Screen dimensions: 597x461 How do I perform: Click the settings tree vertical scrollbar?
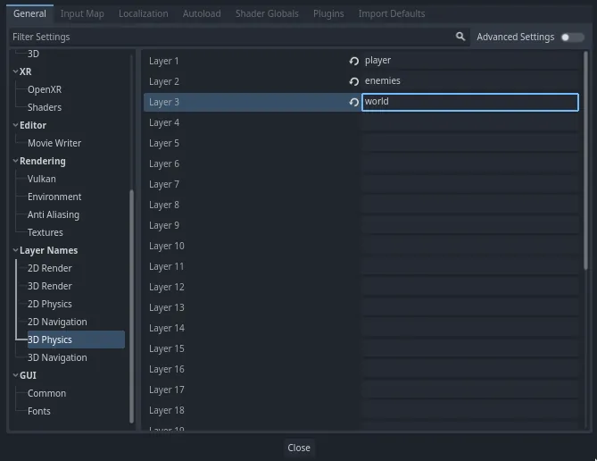coord(132,304)
